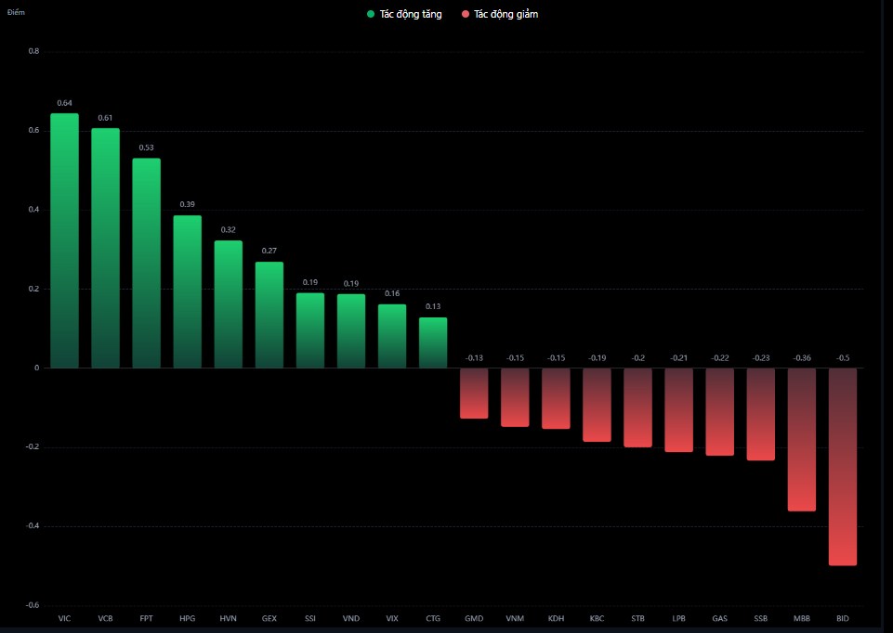This screenshot has height=633, width=893.
Task: Click the HVN green bar
Action: [x=228, y=304]
